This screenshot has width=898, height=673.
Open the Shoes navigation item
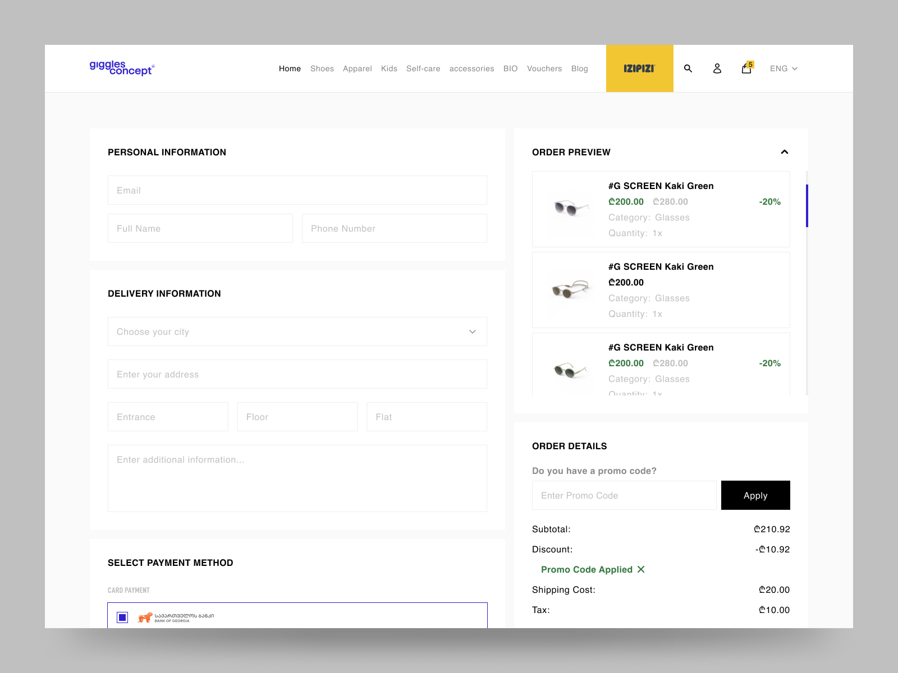322,68
